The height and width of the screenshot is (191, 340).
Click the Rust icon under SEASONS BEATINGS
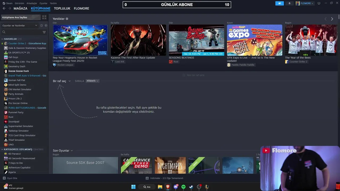point(171,62)
